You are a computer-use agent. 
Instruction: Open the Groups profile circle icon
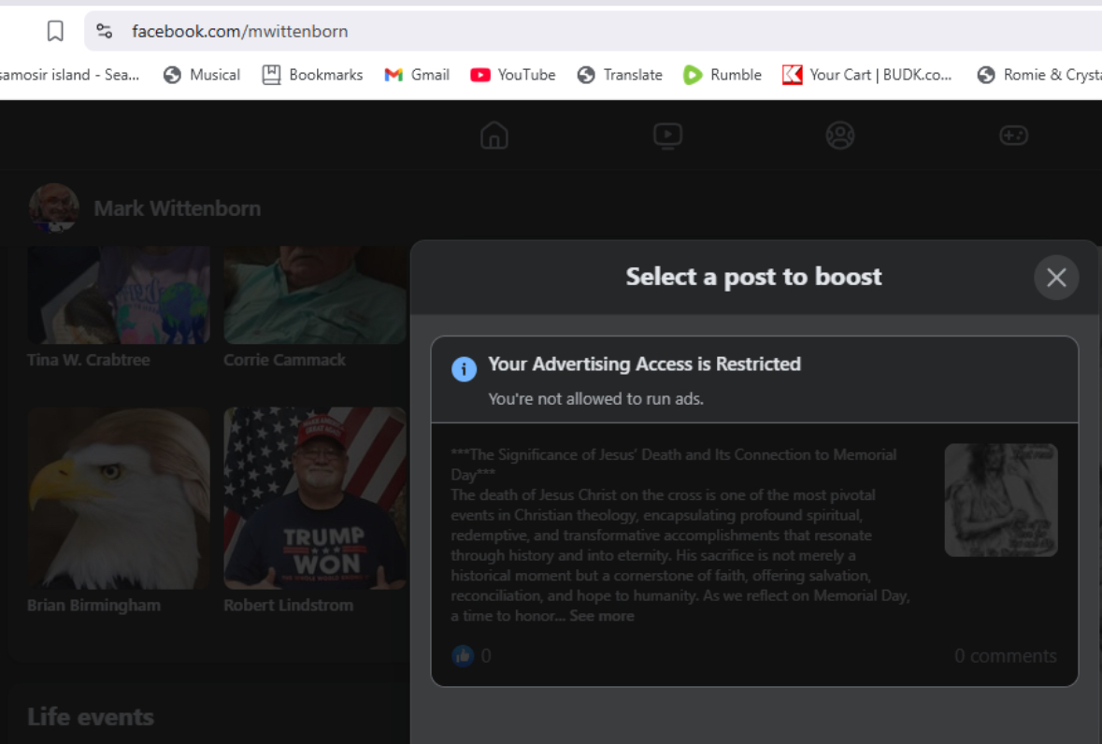click(x=840, y=136)
